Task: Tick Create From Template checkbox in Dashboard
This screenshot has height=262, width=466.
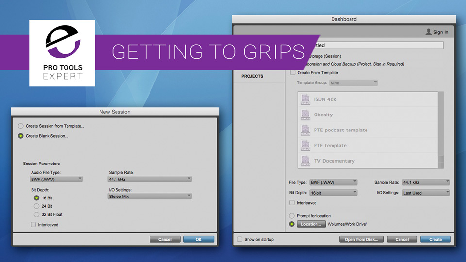Action: 293,72
